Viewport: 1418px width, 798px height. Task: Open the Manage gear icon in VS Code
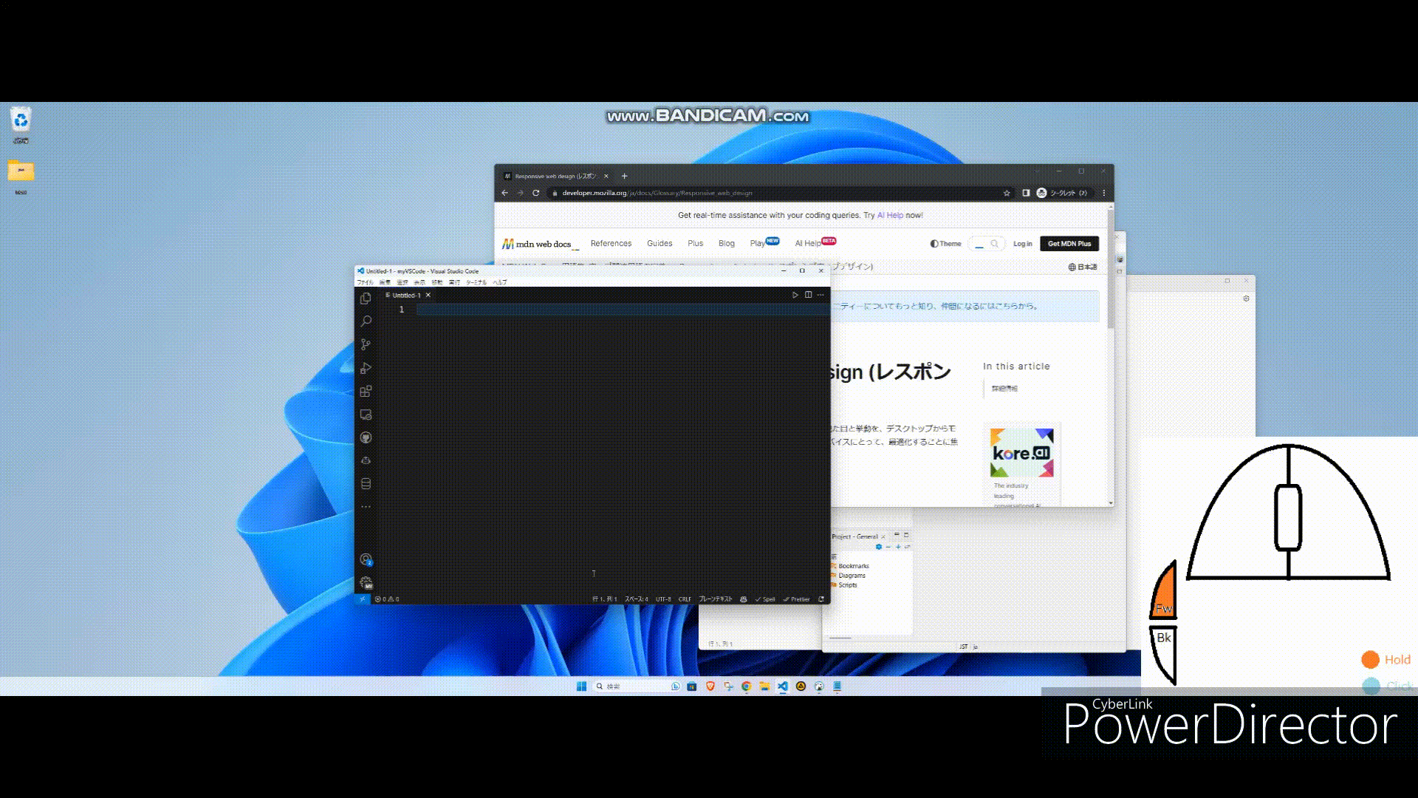pyautogui.click(x=366, y=583)
